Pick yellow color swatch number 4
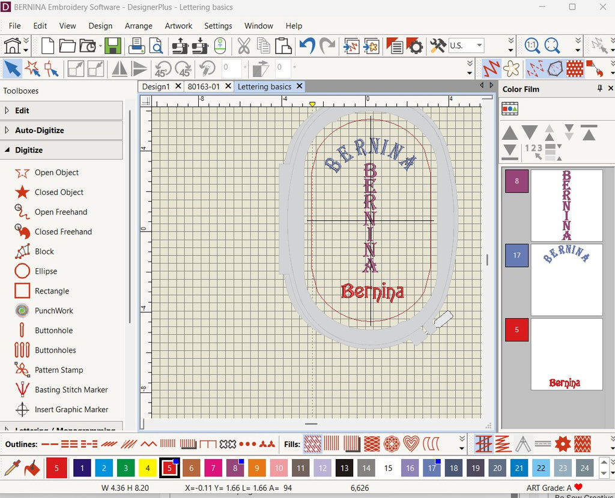The image size is (615, 498). click(x=147, y=468)
